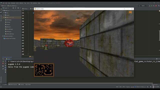
Task: Click the expand/collapse all icon in Project panel
Action: pos(15,8)
